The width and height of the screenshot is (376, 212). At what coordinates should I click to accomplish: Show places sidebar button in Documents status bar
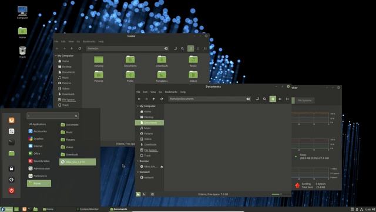click(x=138, y=194)
